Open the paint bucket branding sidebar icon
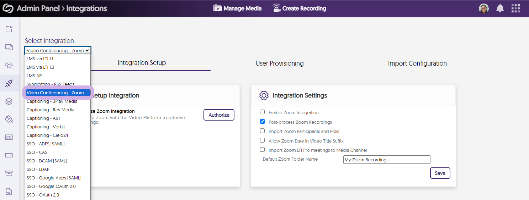Screen dimensions: 529x200 pyautogui.click(x=9, y=119)
